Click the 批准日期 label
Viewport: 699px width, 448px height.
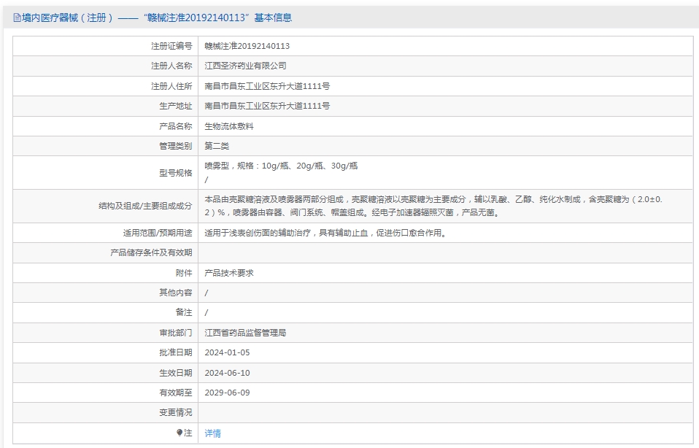click(x=176, y=352)
